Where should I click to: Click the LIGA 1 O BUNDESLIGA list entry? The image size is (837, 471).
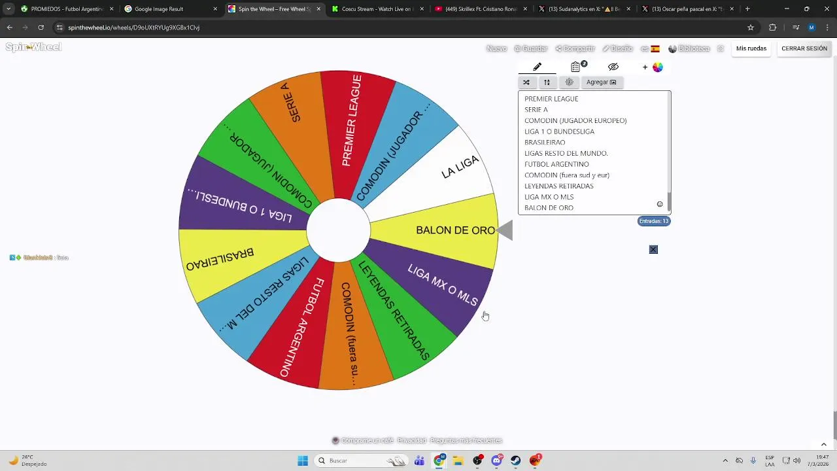559,131
